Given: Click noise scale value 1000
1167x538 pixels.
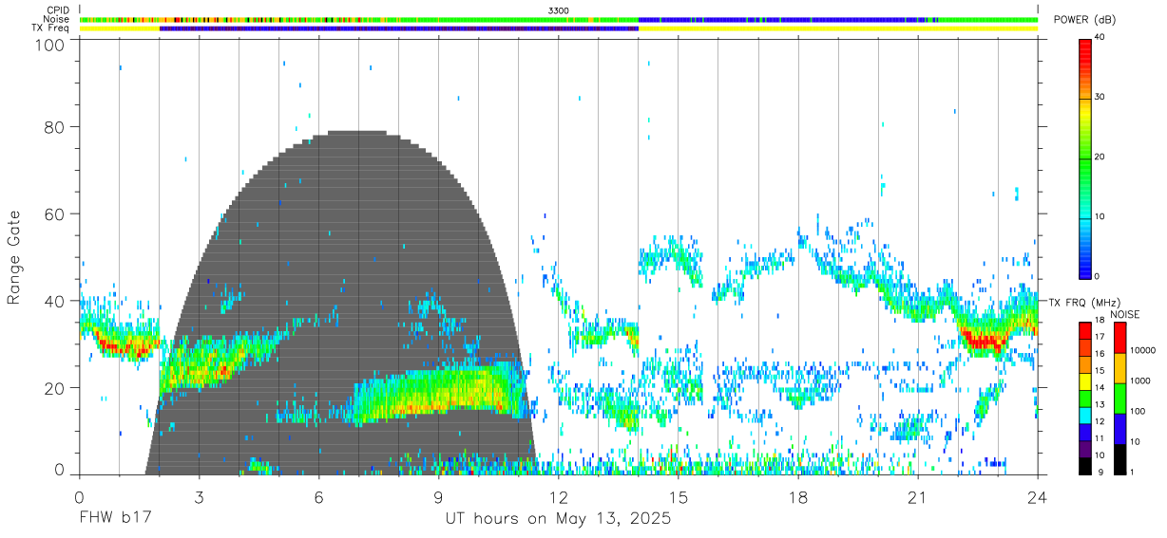Looking at the screenshot, I should [x=1140, y=380].
